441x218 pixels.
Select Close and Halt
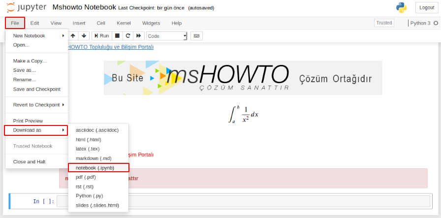click(x=37, y=162)
